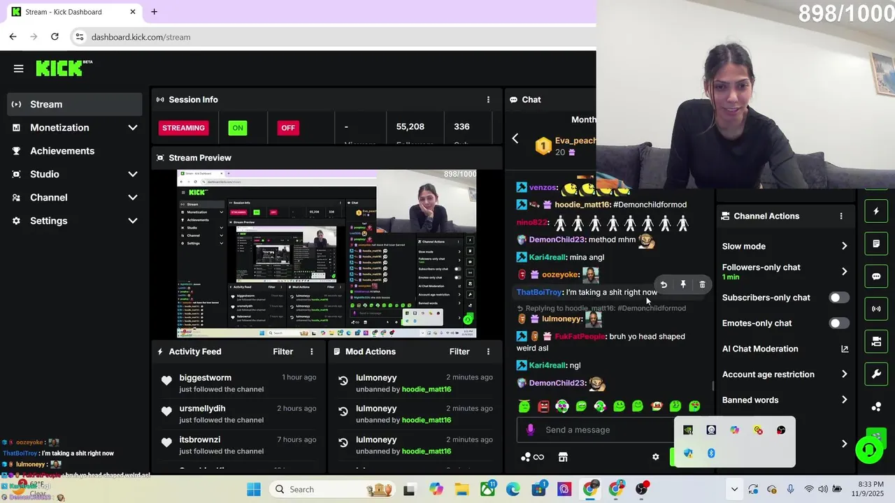Click Bluetooth icon in tray overflow popup
Image resolution: width=895 pixels, height=503 pixels.
(x=711, y=453)
